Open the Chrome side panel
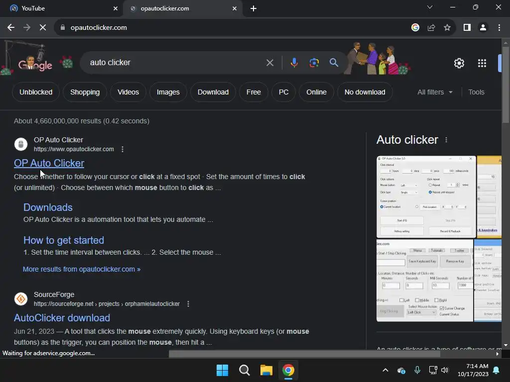This screenshot has height=382, width=510. tap(467, 28)
